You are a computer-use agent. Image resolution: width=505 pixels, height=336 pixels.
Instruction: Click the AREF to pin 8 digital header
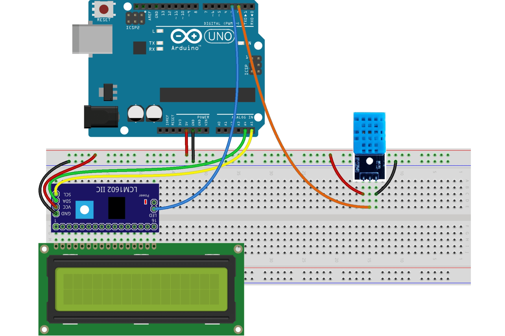166,6
